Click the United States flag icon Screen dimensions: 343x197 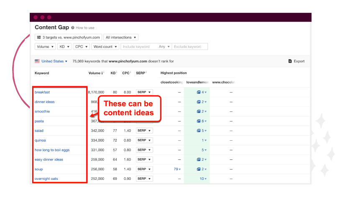pos(37,61)
